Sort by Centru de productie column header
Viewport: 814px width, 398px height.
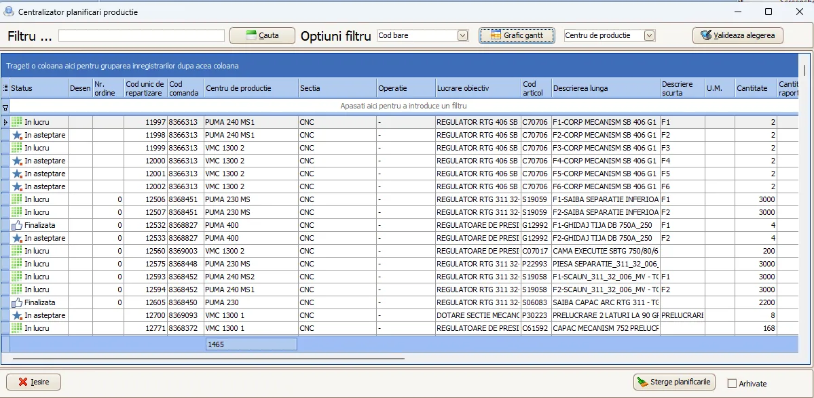251,88
